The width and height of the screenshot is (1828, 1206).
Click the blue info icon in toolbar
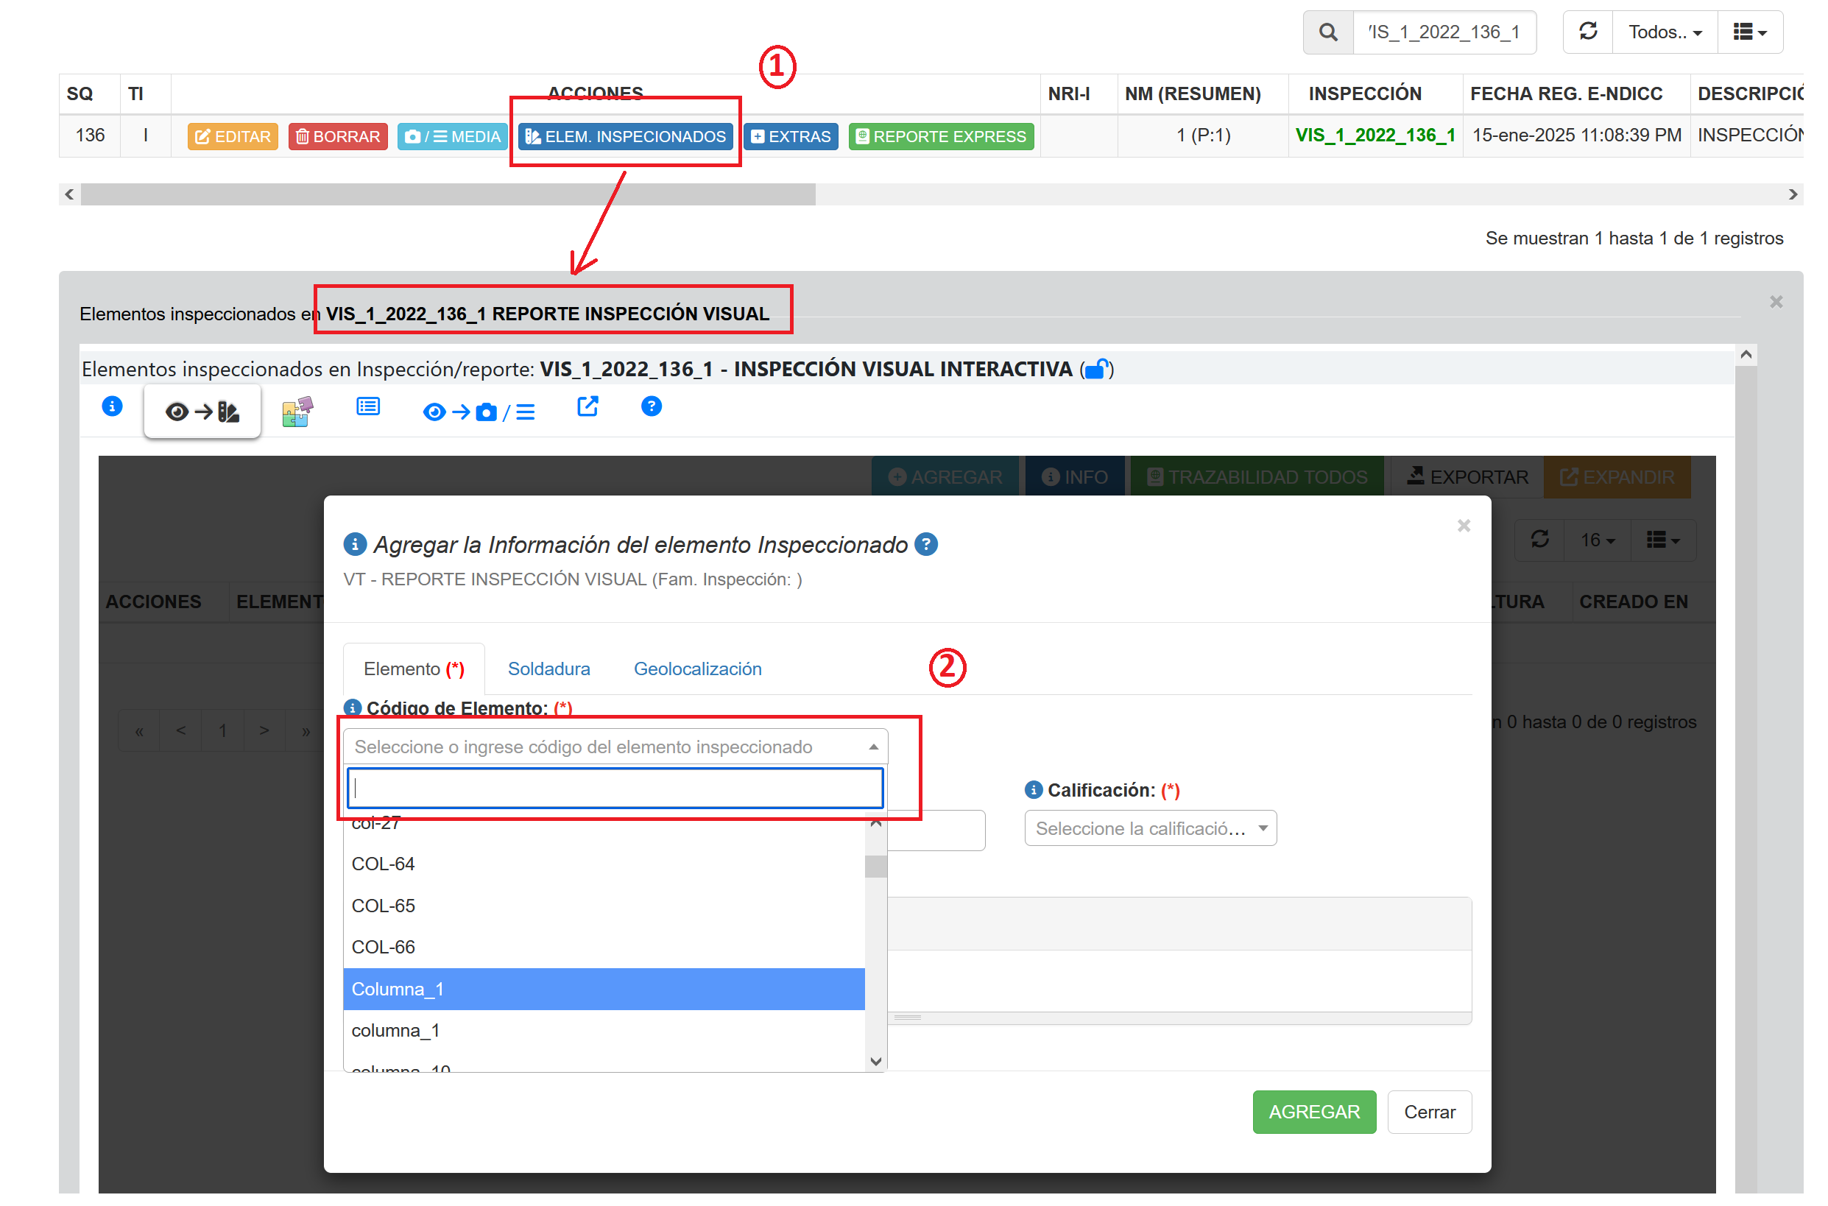113,406
